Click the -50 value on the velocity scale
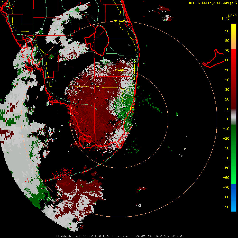 [x=226, y=168]
